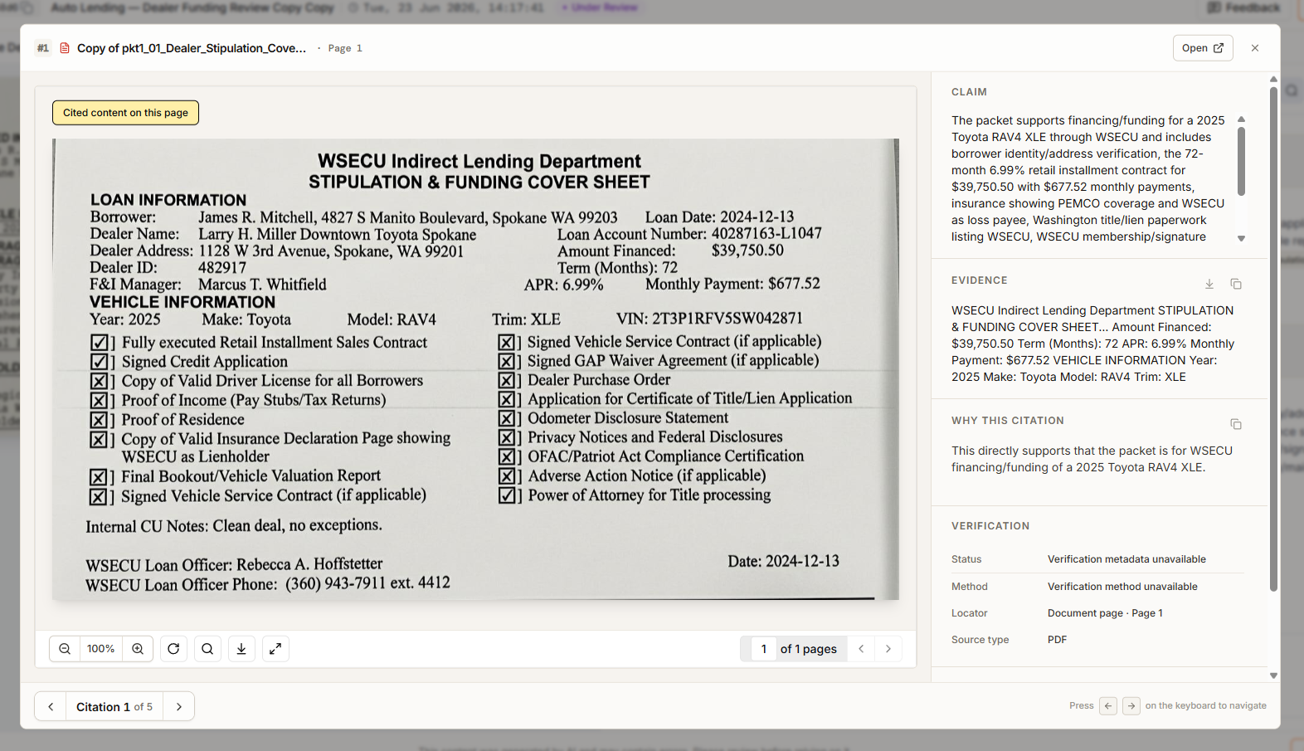Click the Power of Attorney for Title checkbox
Viewport: 1304px width, 751px height.
pyautogui.click(x=507, y=496)
